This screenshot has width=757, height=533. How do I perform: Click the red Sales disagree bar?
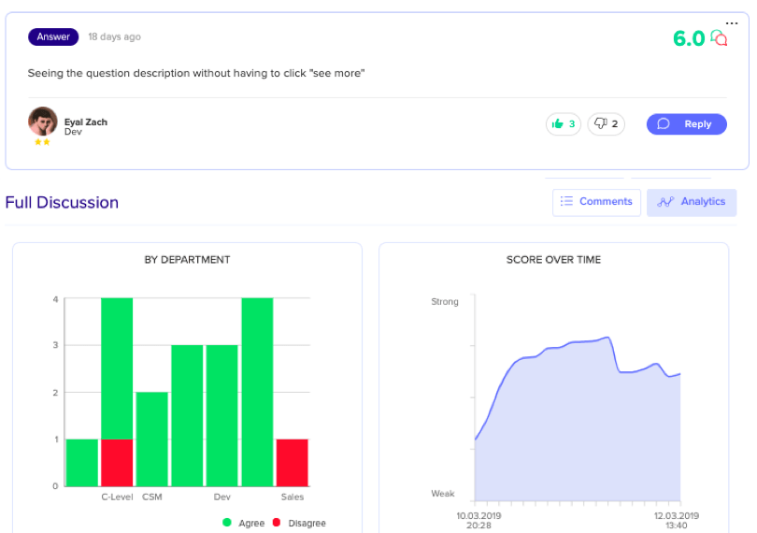coord(293,463)
